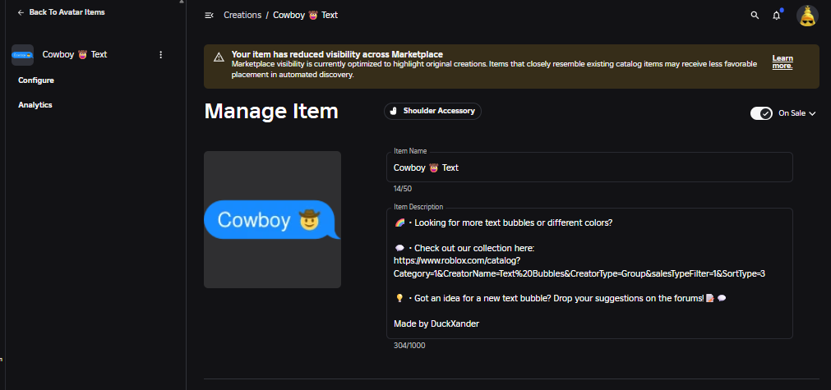Click the roblox.com catalog URL in description
831x390 pixels.
tap(579, 267)
